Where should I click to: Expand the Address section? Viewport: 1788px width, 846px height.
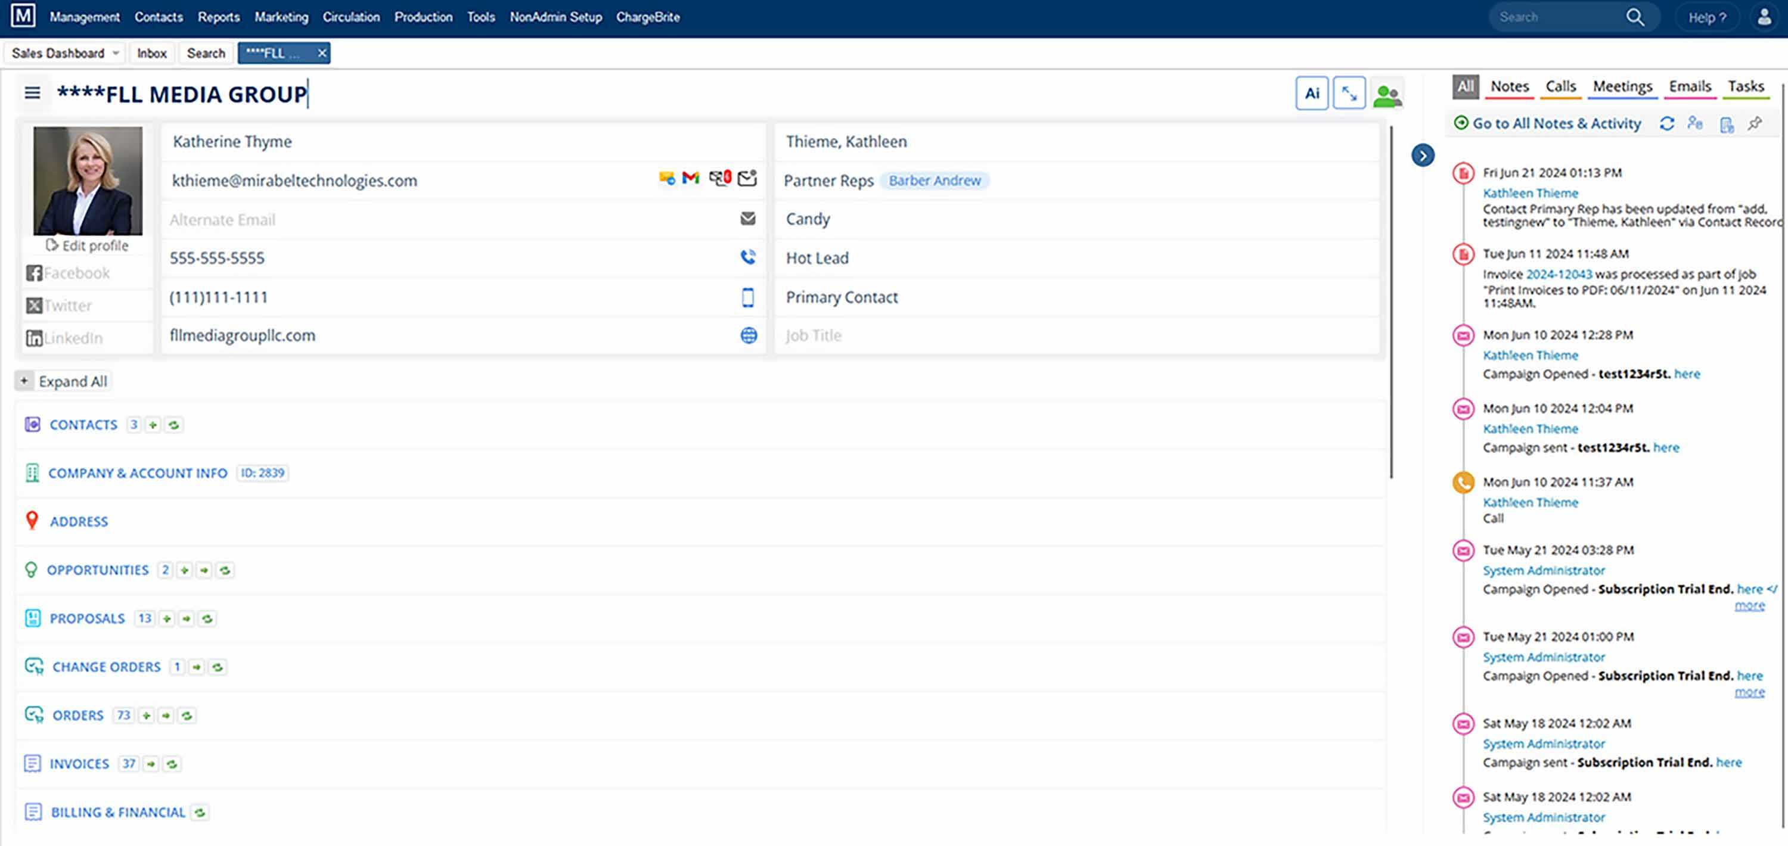[x=79, y=521]
